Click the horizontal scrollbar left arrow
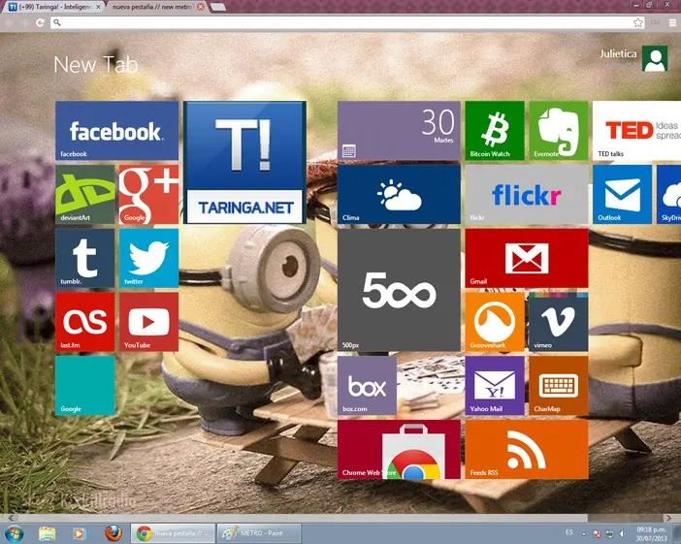The height and width of the screenshot is (544, 681). pos(11,518)
